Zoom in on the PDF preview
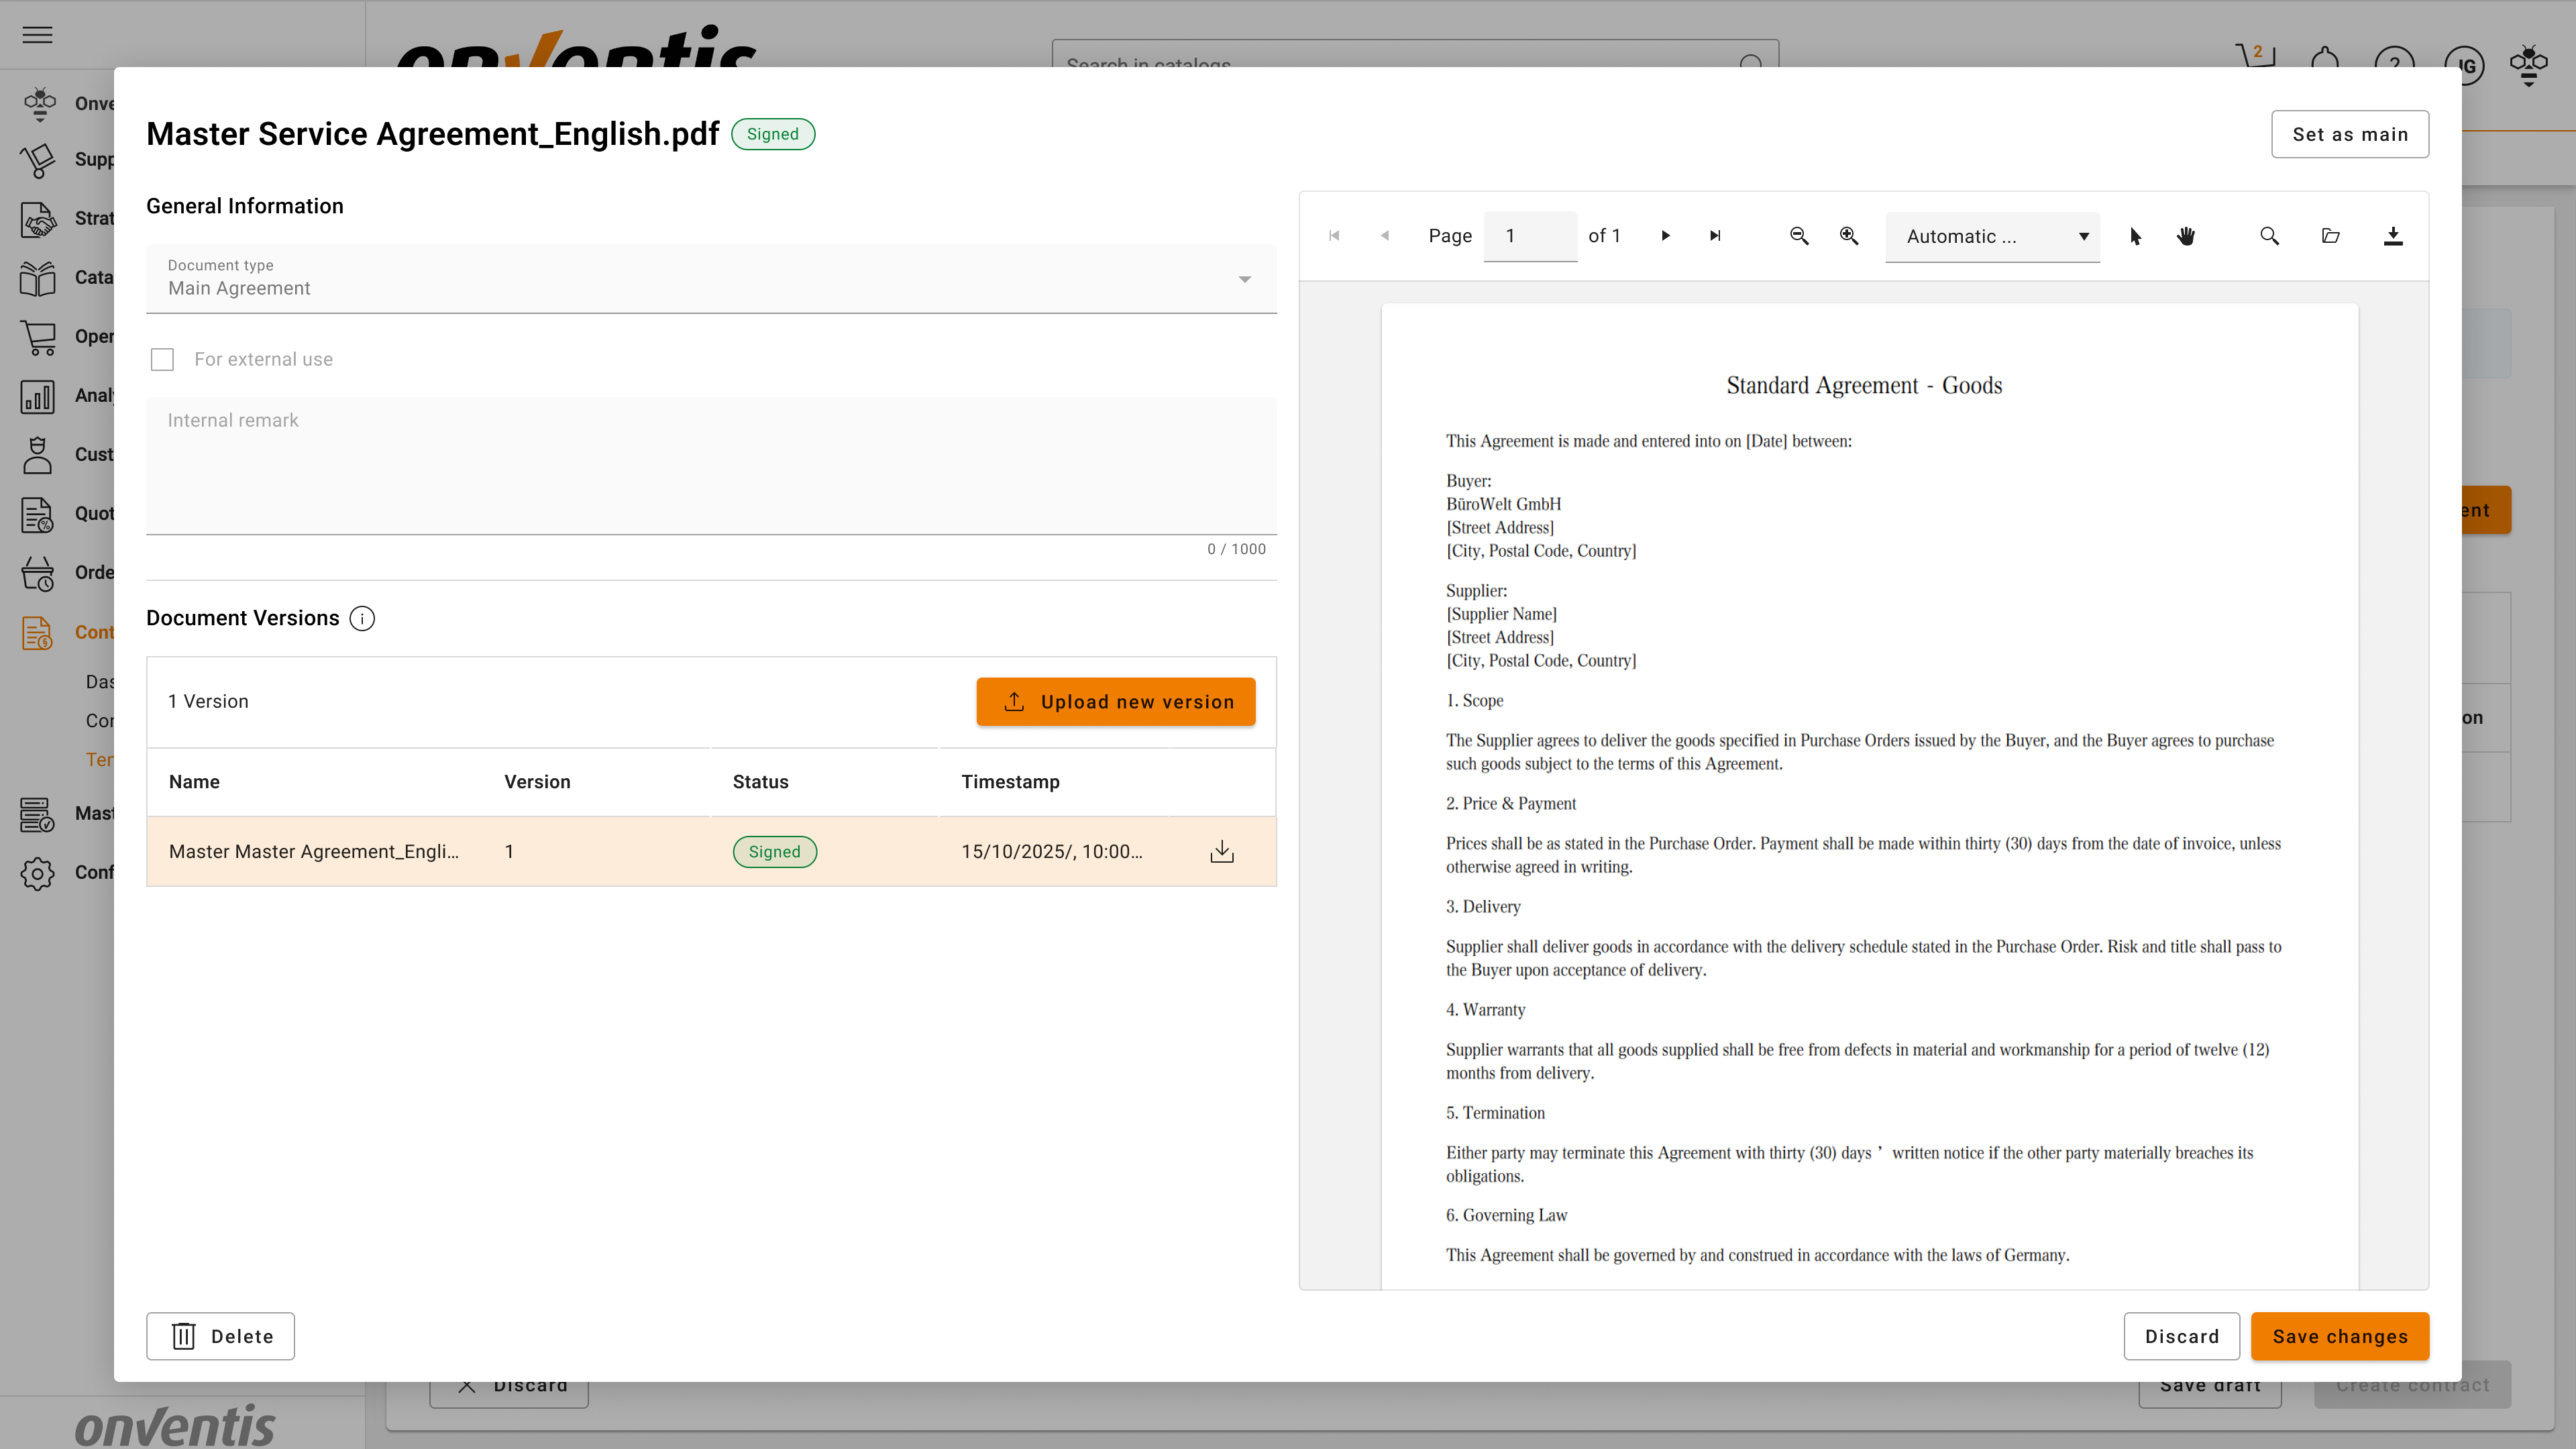The image size is (2576, 1449). [1849, 236]
